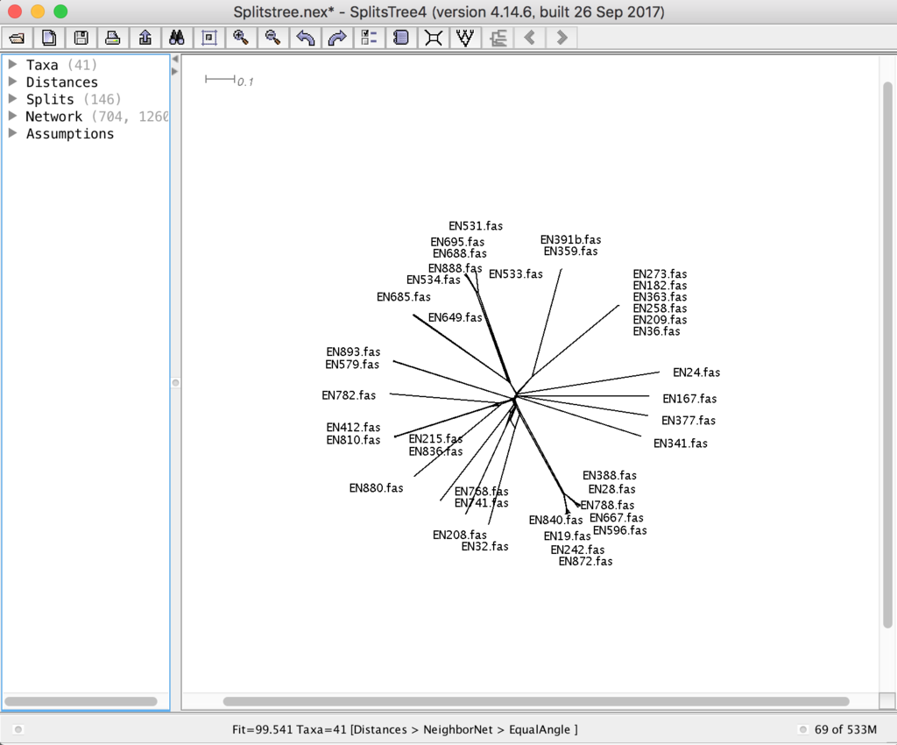Click the horizontal scrollbar under network view
The width and height of the screenshot is (897, 745).
point(536,701)
